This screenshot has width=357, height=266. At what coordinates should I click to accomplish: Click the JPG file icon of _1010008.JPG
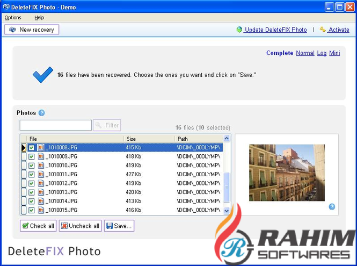tap(41, 147)
